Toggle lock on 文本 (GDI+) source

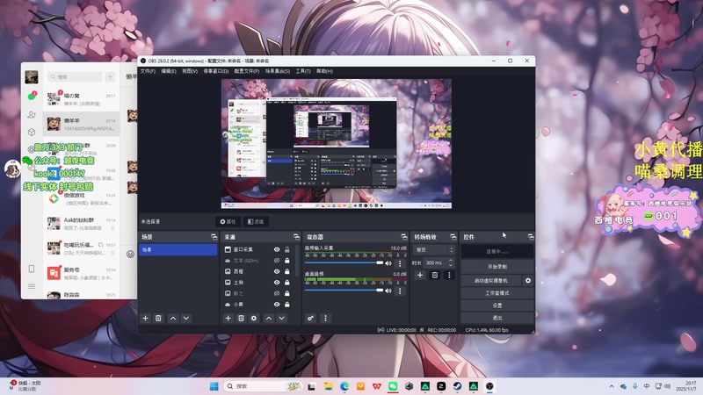(x=287, y=260)
